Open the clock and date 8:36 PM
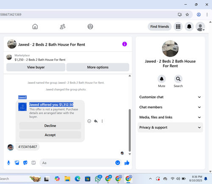Image resolution: width=212 pixels, height=184 pixels. pyautogui.click(x=195, y=179)
